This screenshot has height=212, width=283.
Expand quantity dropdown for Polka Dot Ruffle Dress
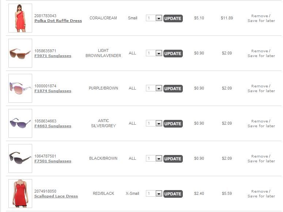pyautogui.click(x=159, y=18)
